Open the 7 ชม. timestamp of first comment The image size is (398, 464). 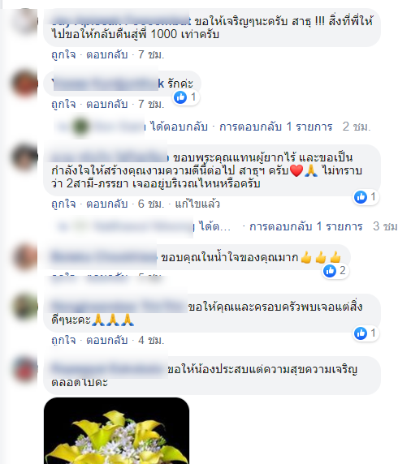pos(151,54)
